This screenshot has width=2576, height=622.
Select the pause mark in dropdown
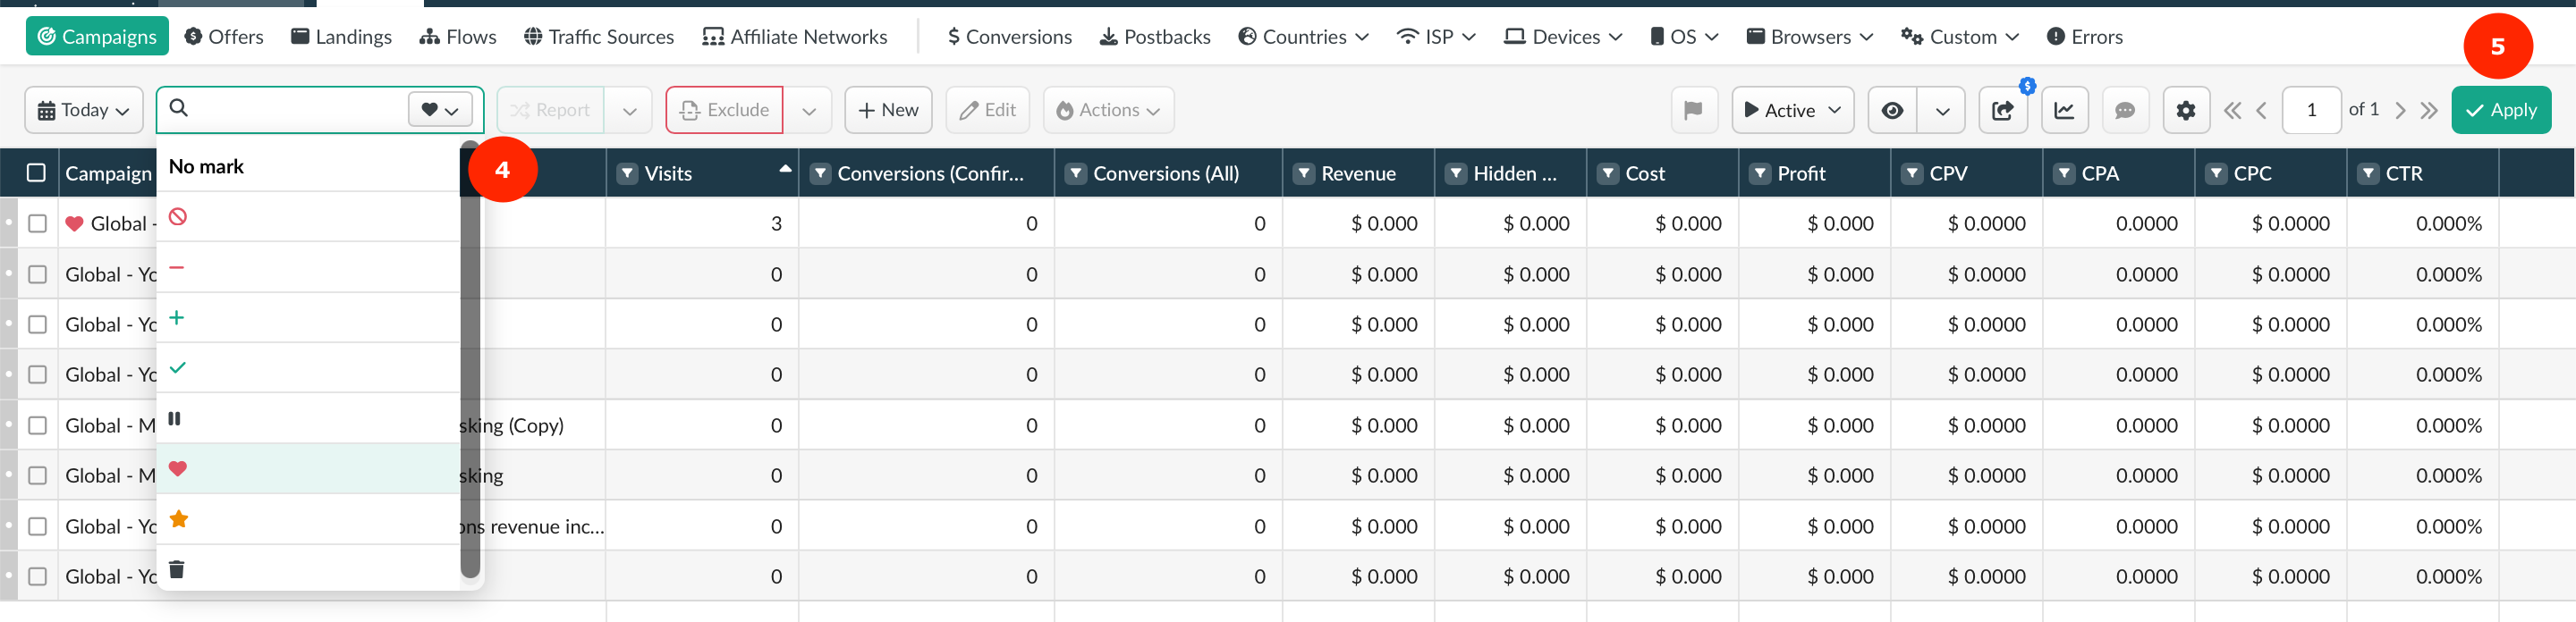(175, 418)
